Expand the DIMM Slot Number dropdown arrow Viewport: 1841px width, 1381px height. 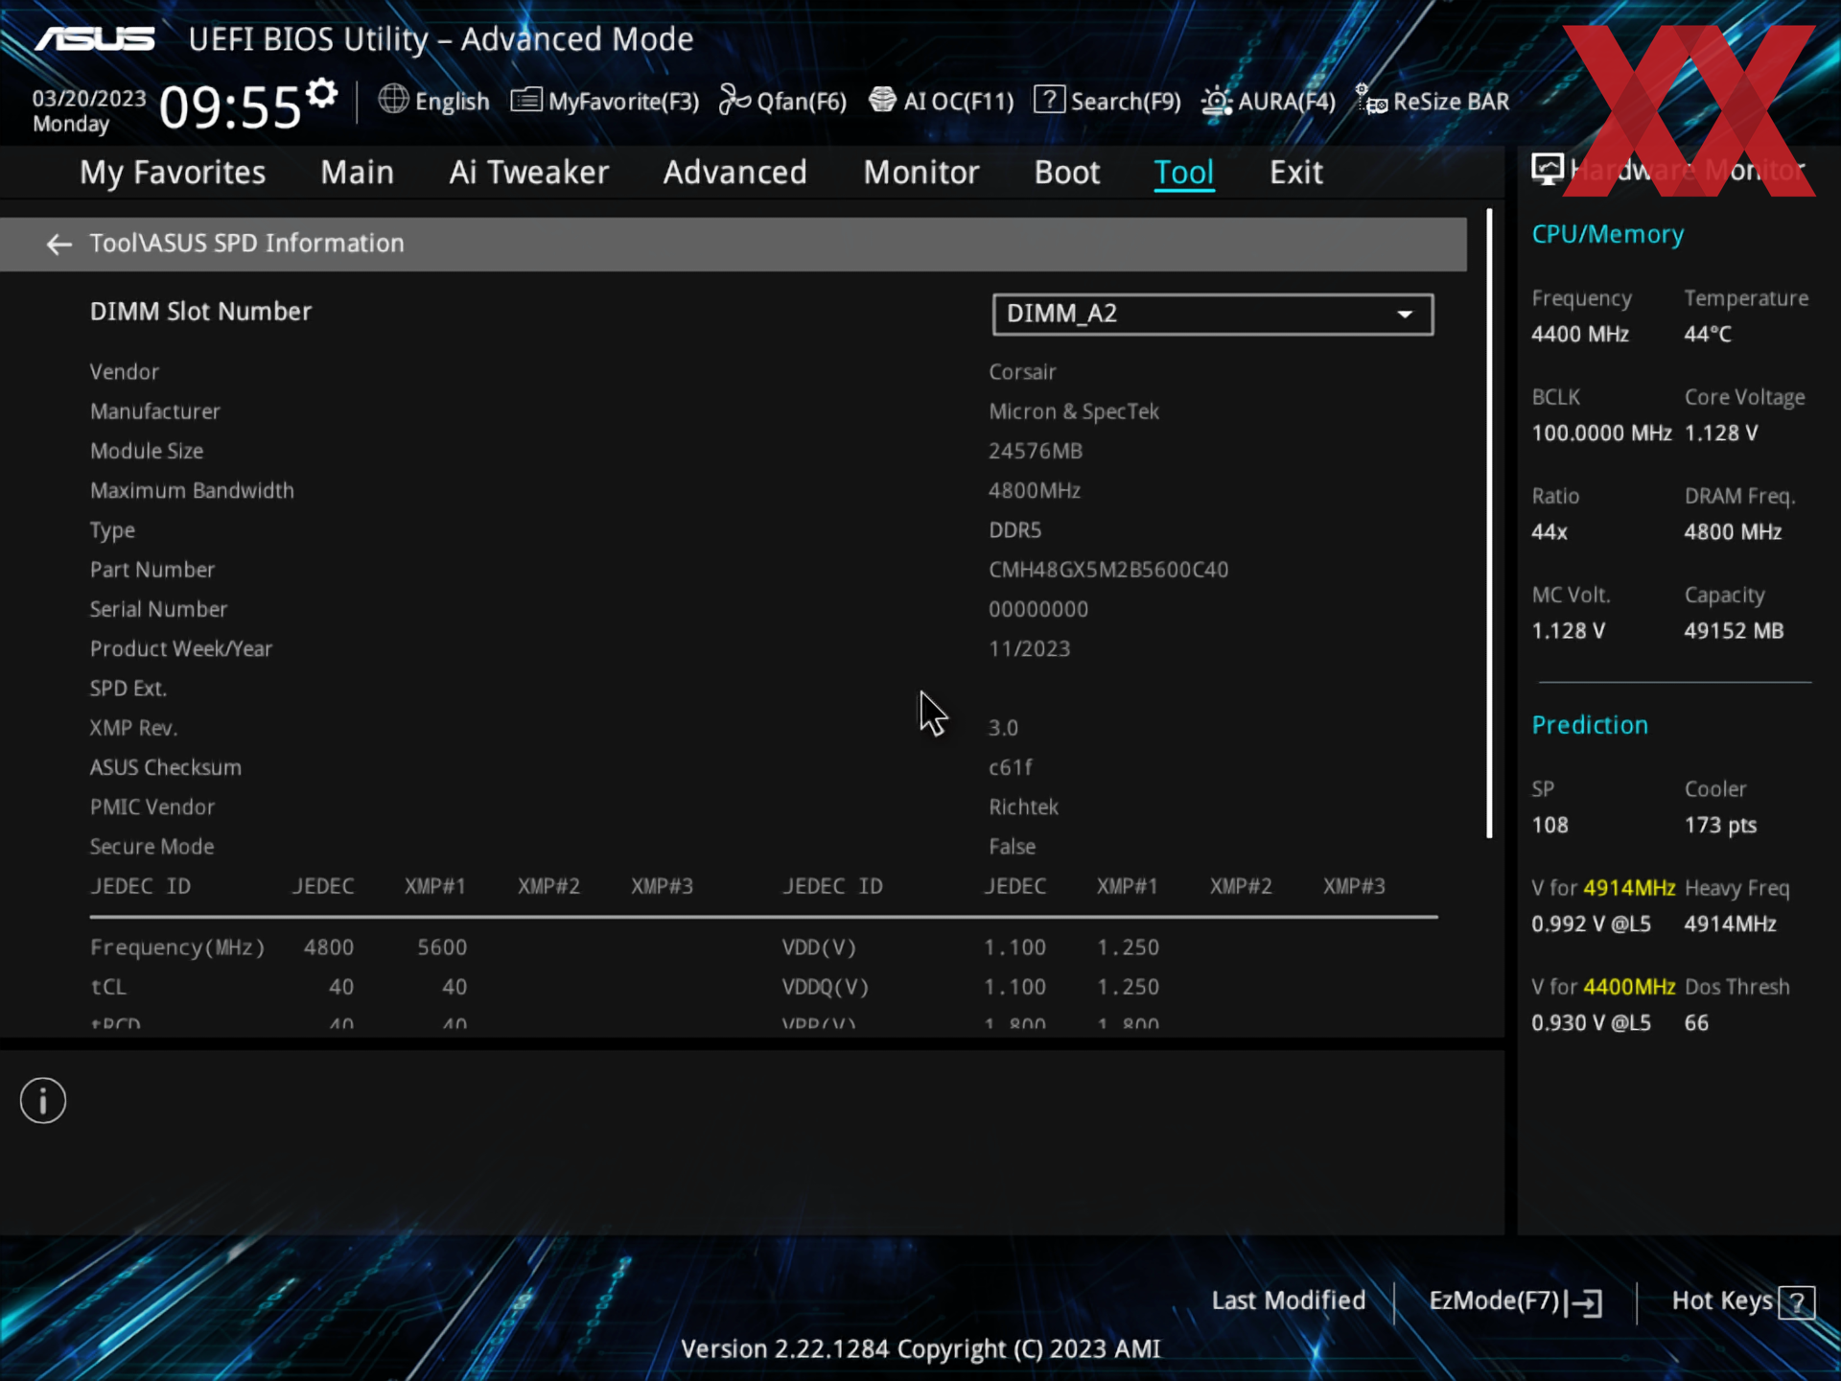1405,315
